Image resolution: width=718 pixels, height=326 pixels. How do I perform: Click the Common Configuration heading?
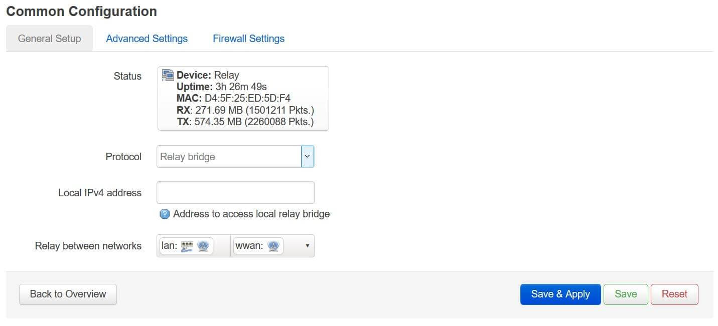pos(81,11)
